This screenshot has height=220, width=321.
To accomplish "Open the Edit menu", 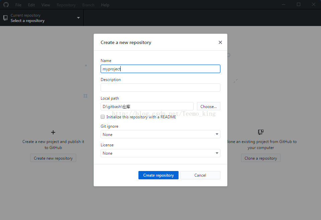I will [31, 5].
